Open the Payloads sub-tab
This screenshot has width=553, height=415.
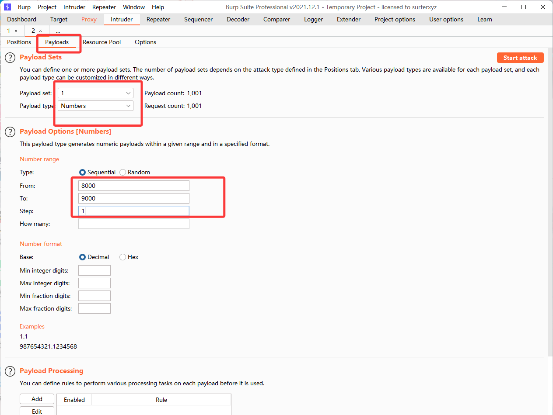click(57, 42)
